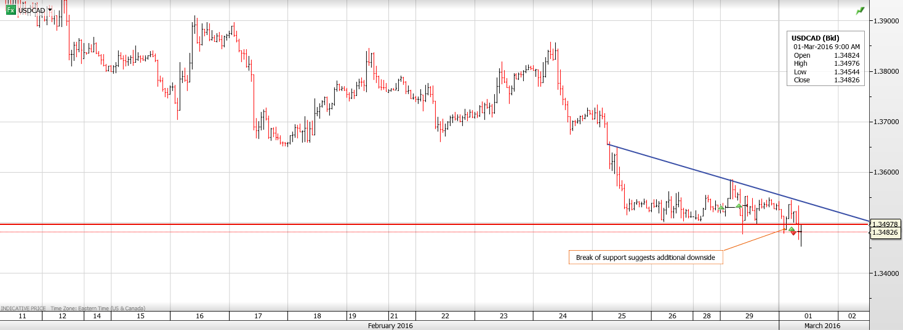This screenshot has height=330, width=903.
Task: Click the USDCAD (Bid) data box title
Action: (x=815, y=38)
